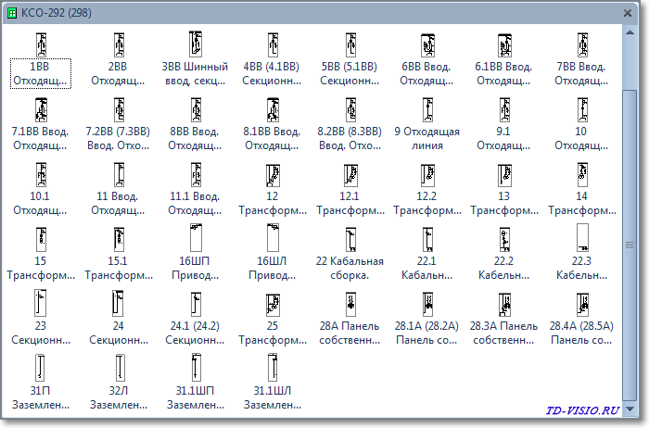Select the 32Л Заземлен... shape

[118, 383]
